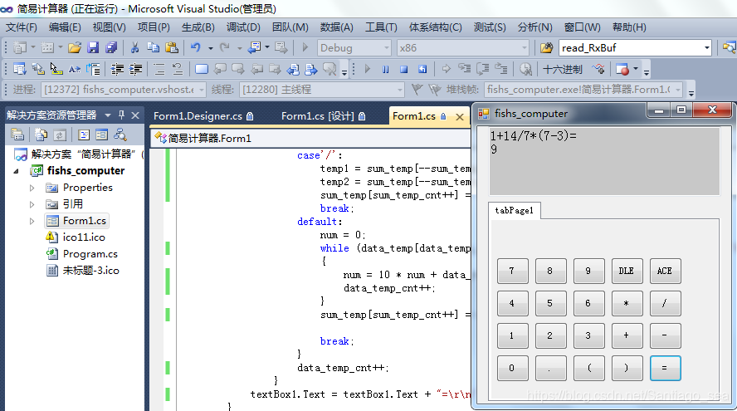737x411 pixels.
Task: Click the Increase Indent icon
Action: click(x=135, y=70)
